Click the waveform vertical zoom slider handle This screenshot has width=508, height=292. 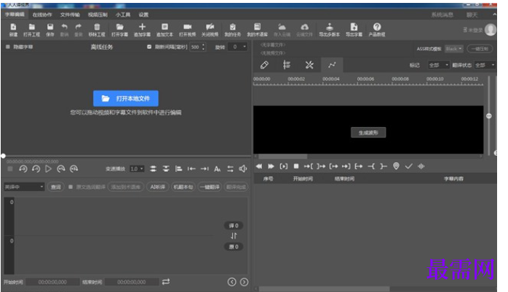click(489, 115)
